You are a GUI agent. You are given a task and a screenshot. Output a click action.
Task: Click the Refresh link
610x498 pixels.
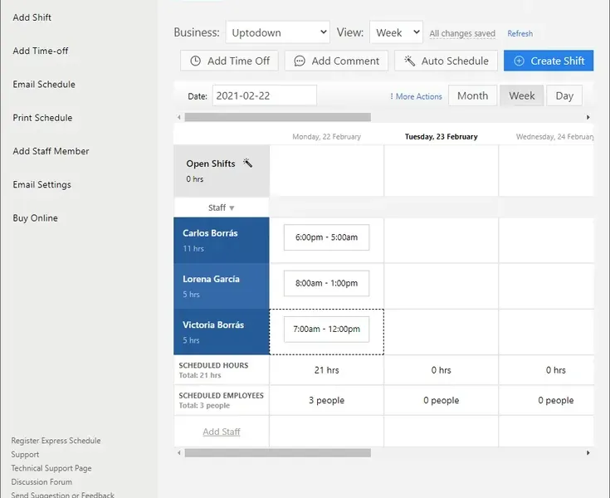coord(520,34)
